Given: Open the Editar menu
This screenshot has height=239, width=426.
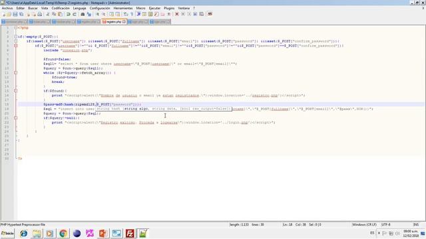Looking at the screenshot, I should click(21, 8).
